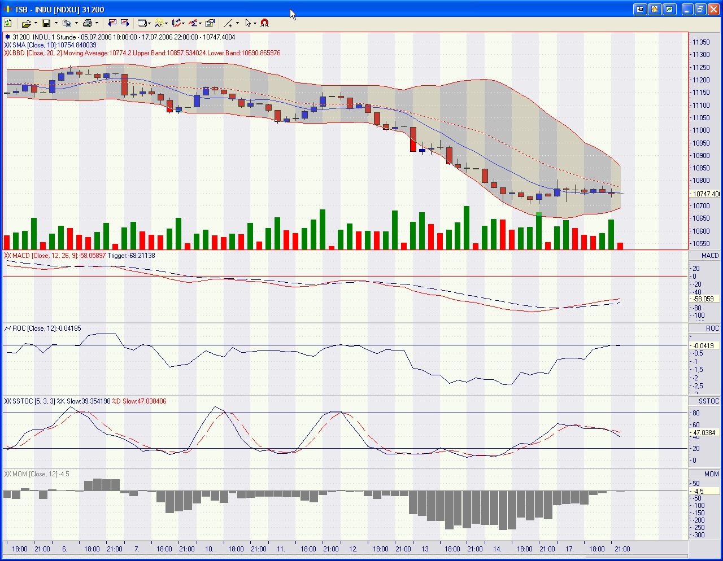This screenshot has height=561, width=723.
Task: Click the redo arrow icon
Action: (126, 23)
